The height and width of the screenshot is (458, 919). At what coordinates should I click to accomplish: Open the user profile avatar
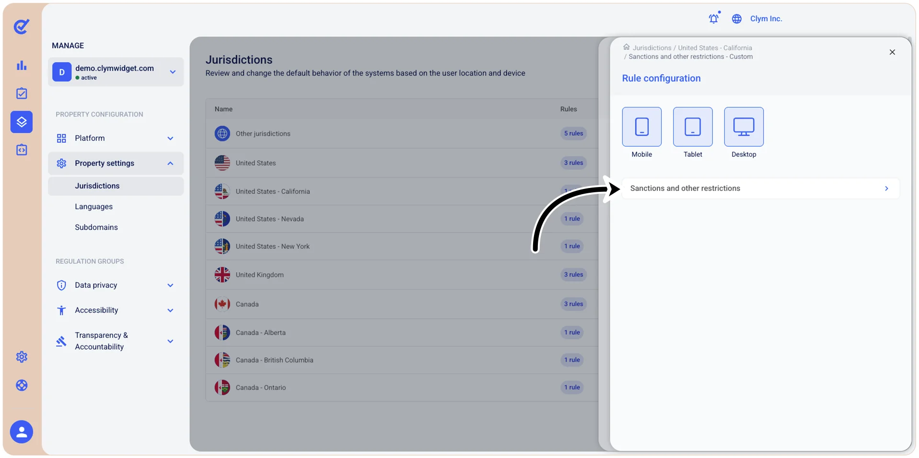coord(22,432)
